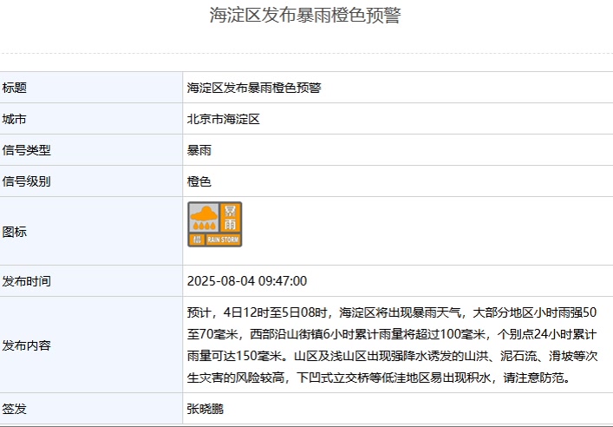Select the 签发 row label
Screen dimensions: 613x427
pos(15,408)
